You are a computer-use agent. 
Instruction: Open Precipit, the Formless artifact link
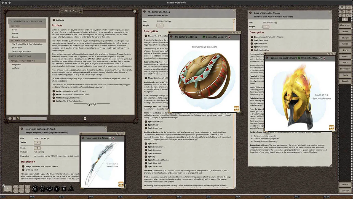point(54,98)
